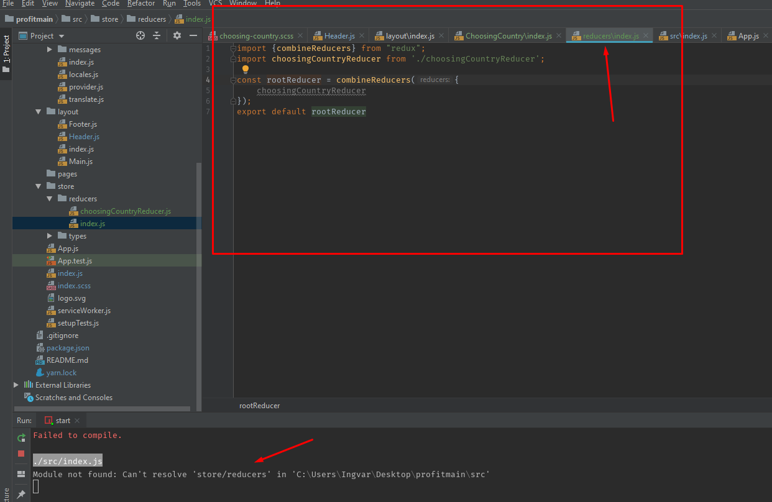This screenshot has height=502, width=772.
Task: Open the Refactor menu
Action: [141, 4]
